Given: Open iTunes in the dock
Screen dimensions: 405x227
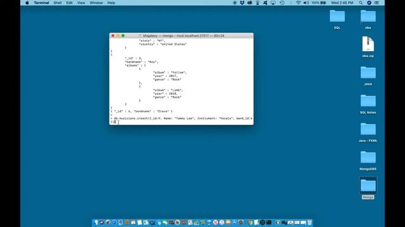Looking at the screenshot, I should coord(221,223).
